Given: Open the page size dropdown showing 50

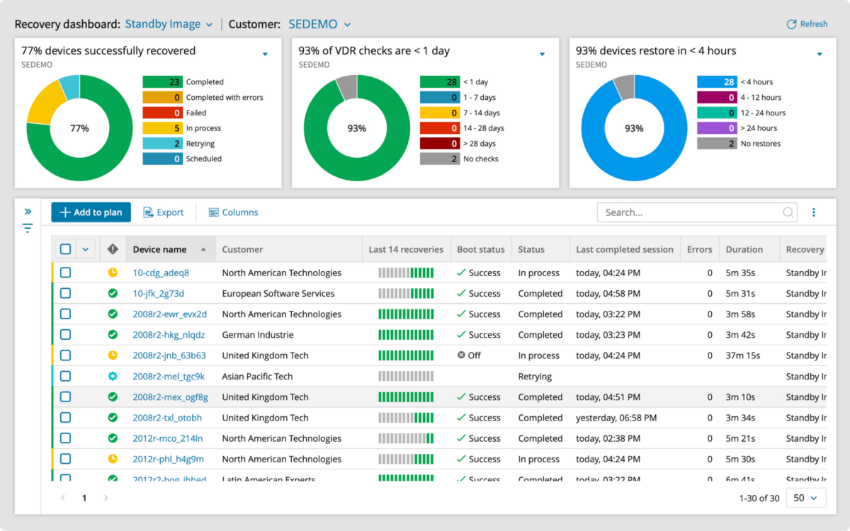Looking at the screenshot, I should click(x=805, y=498).
